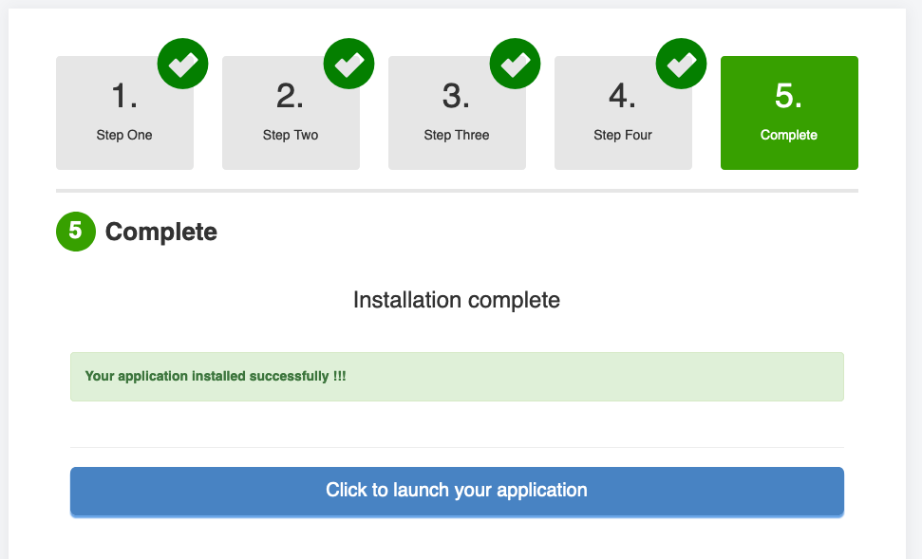Click the Installation complete heading text
The height and width of the screenshot is (559, 922).
(x=457, y=300)
